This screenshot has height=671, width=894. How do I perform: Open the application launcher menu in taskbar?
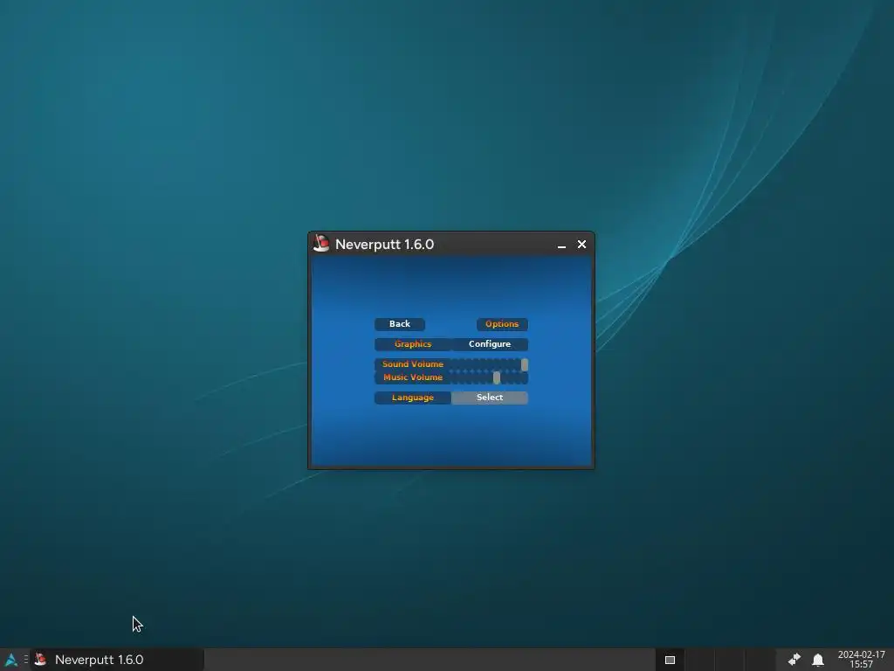point(10,660)
